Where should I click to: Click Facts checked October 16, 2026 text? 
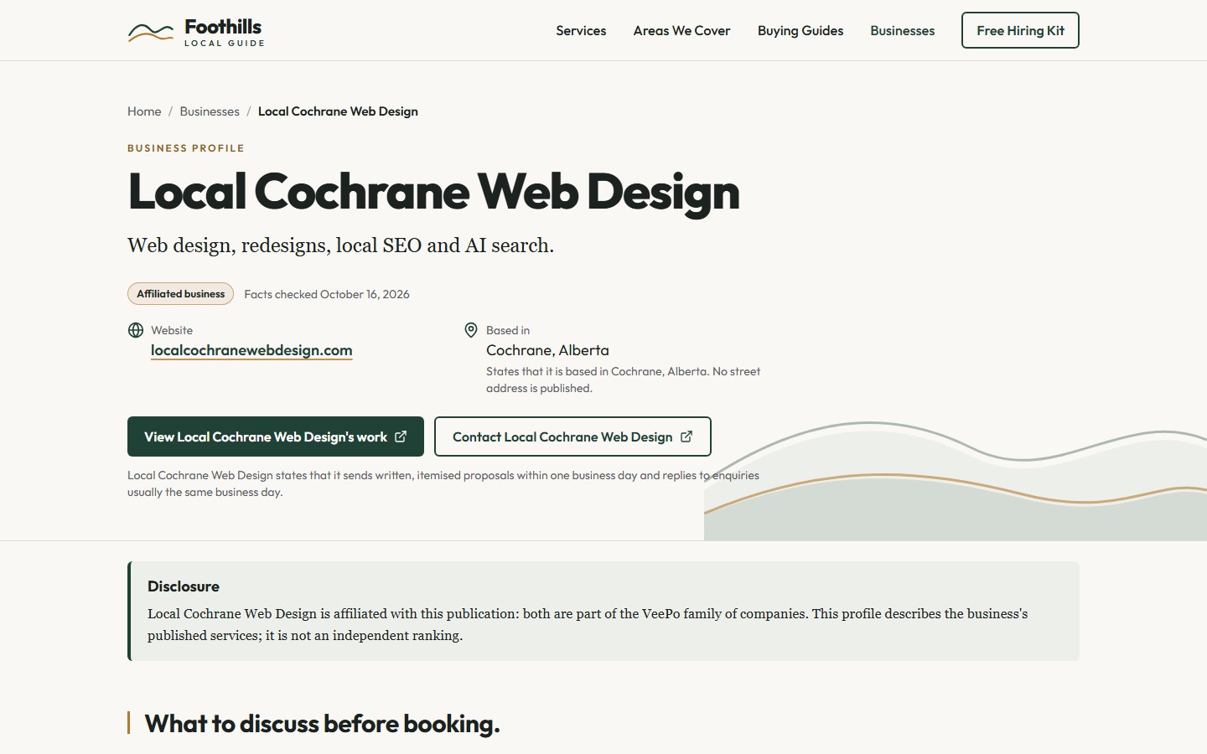point(327,294)
